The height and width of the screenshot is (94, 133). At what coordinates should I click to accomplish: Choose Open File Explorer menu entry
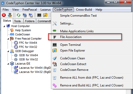(92, 51)
